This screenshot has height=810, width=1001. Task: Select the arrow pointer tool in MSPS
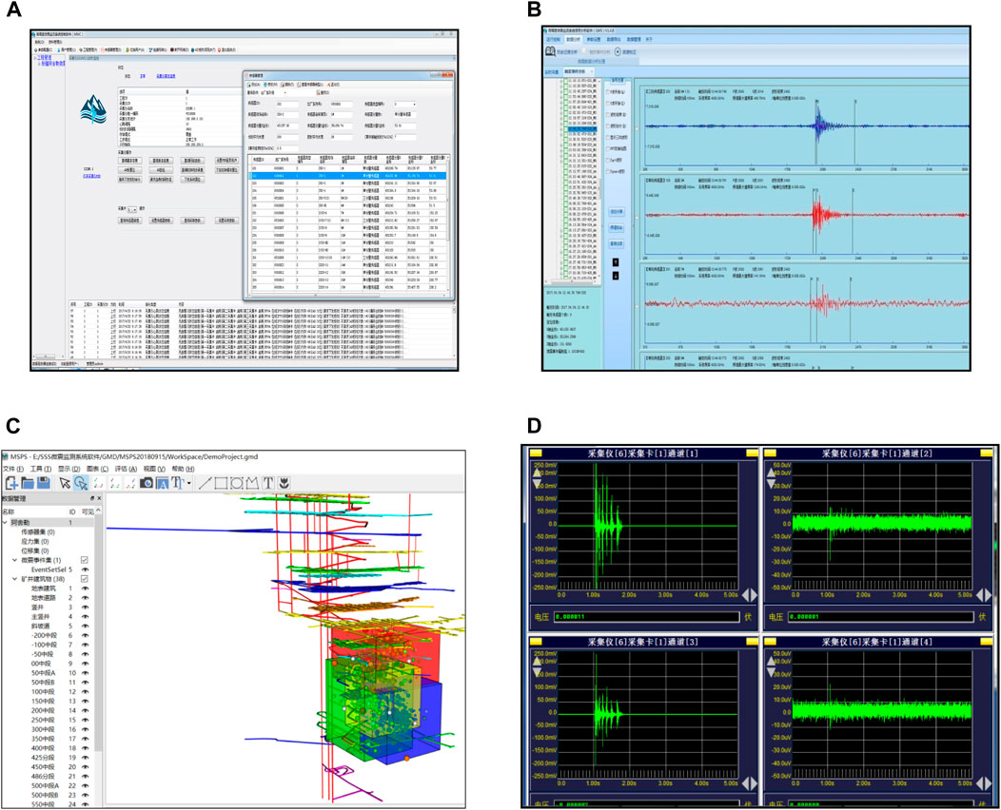tap(65, 484)
